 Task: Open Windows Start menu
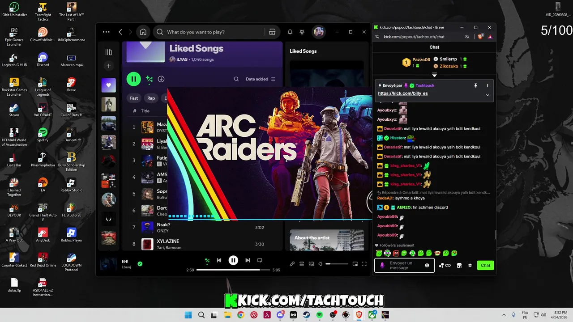[x=188, y=315]
